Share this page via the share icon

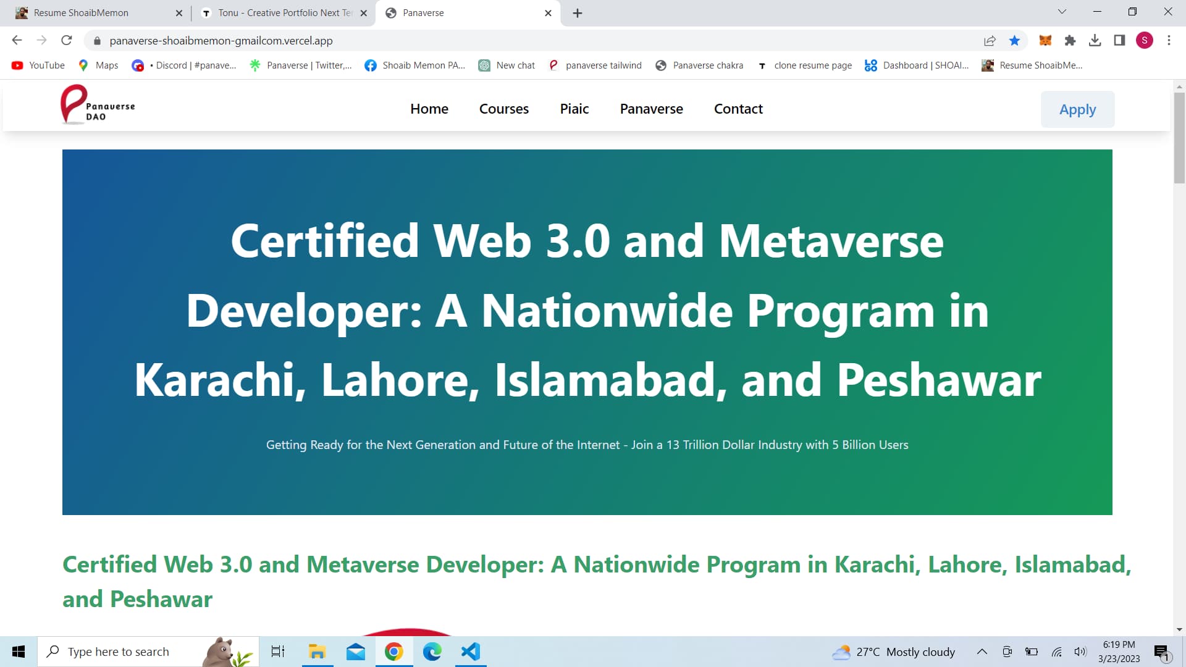[990, 41]
